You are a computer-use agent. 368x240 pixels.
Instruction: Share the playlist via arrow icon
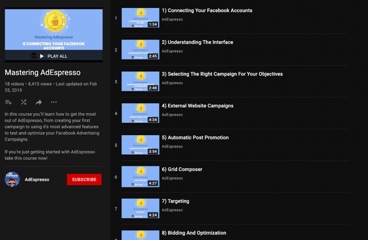pos(39,102)
